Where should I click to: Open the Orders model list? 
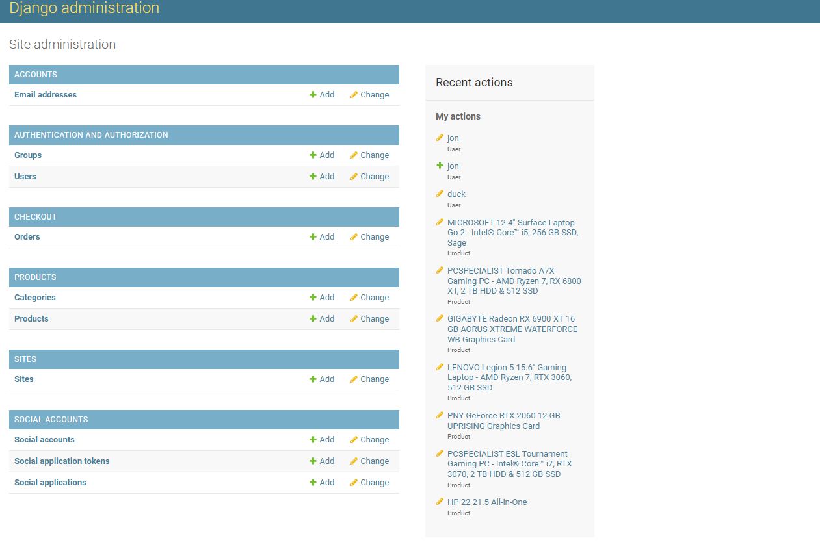point(27,237)
